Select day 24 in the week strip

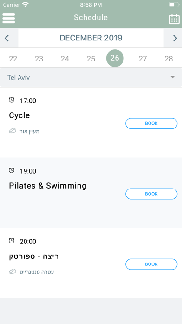coord(65,59)
